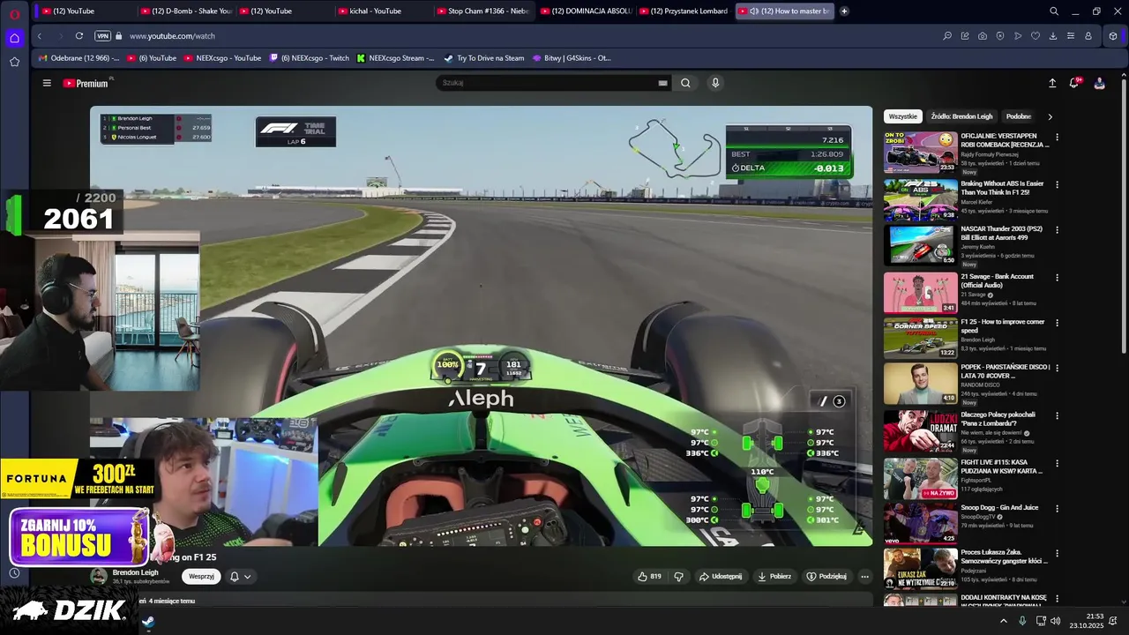Open the Brendon Leigh channel name link
1129x635 pixels.
(x=135, y=572)
